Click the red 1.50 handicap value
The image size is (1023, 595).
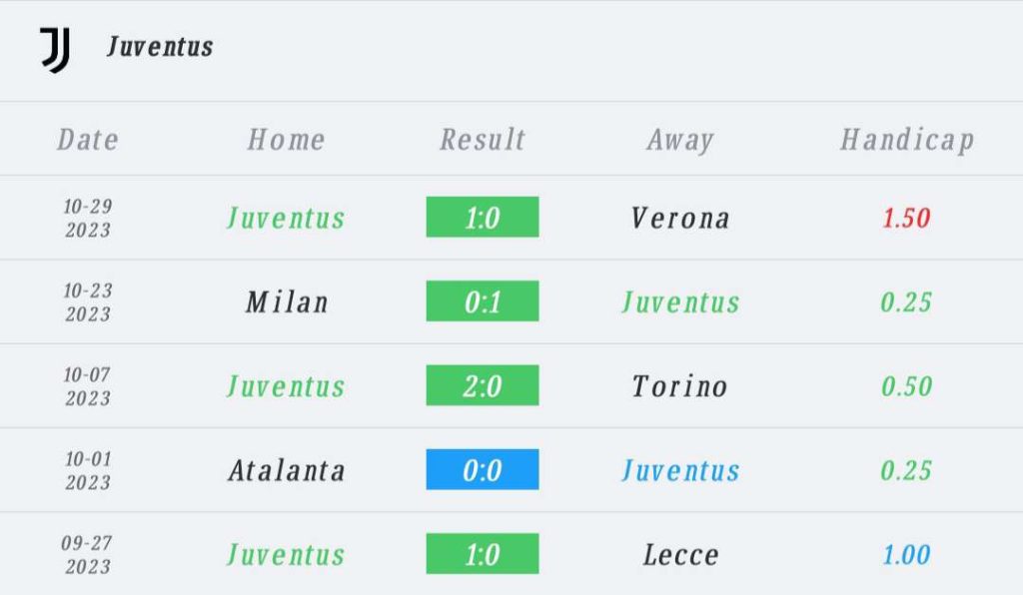906,218
